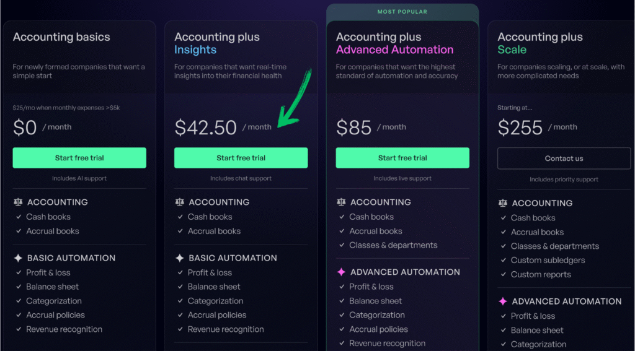Click the scales icon in Advanced Automation plan
Viewport: 635px width, 351px height.
341,202
